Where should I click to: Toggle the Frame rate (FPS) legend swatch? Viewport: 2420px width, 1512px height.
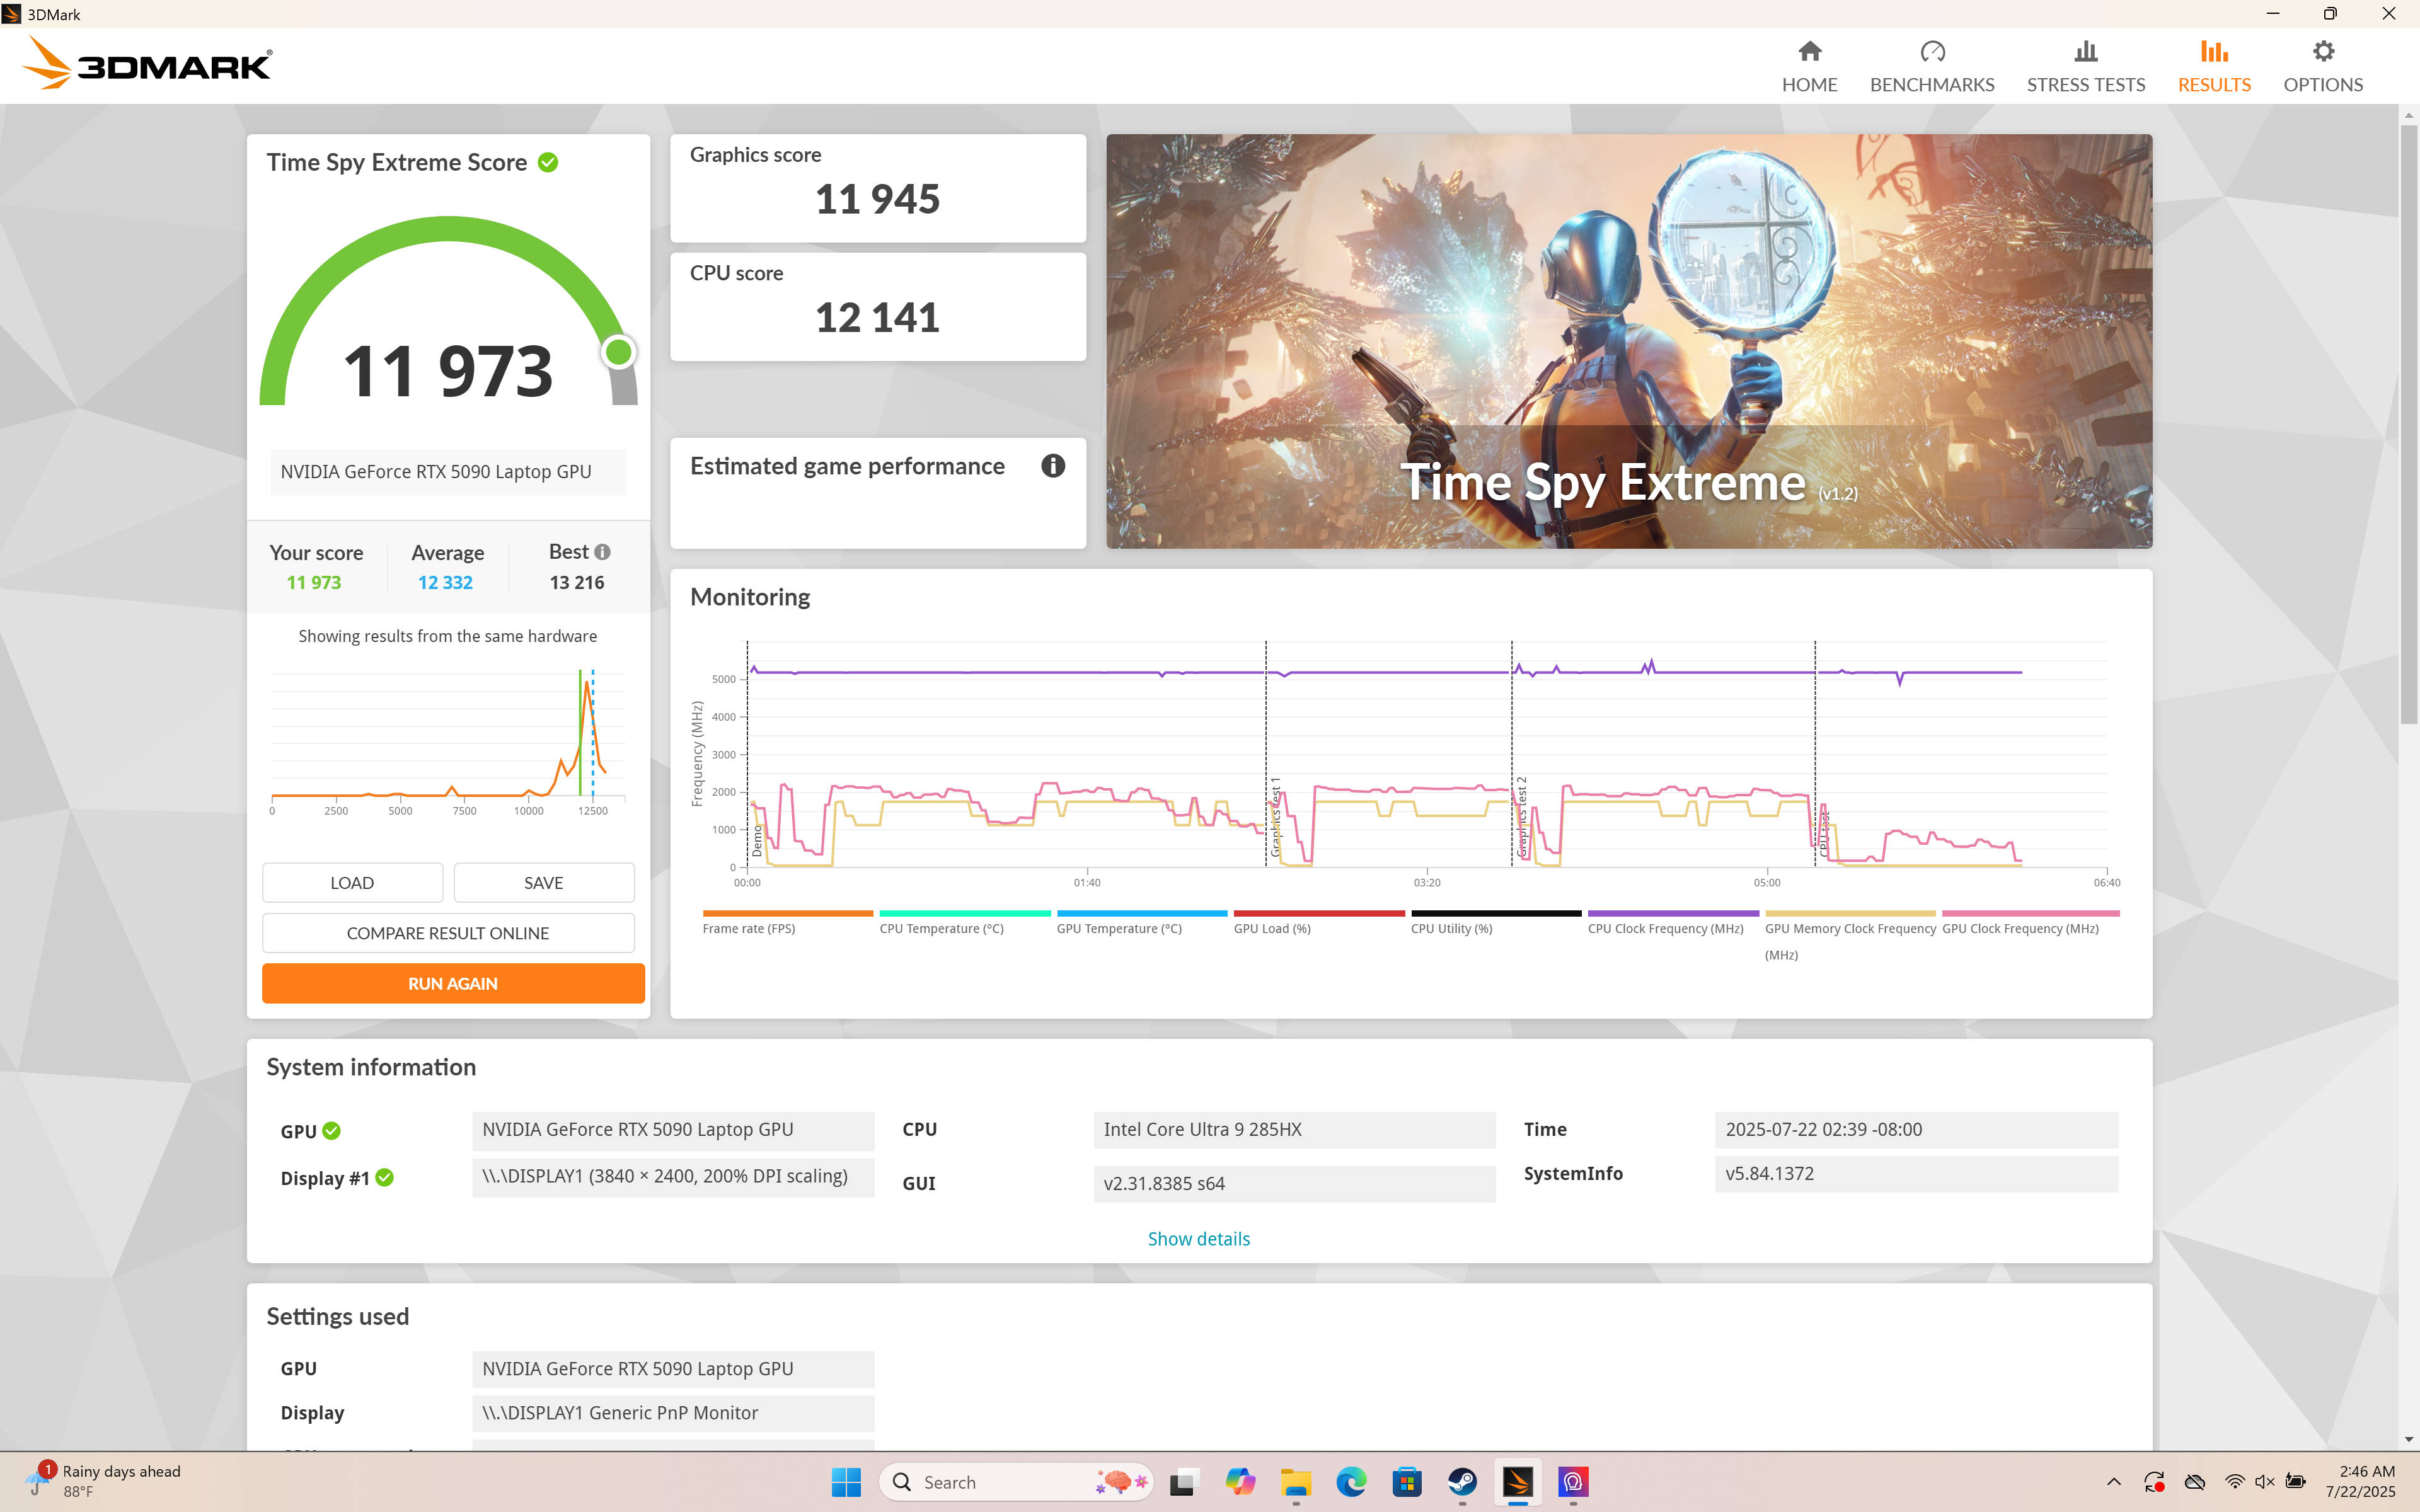(787, 913)
